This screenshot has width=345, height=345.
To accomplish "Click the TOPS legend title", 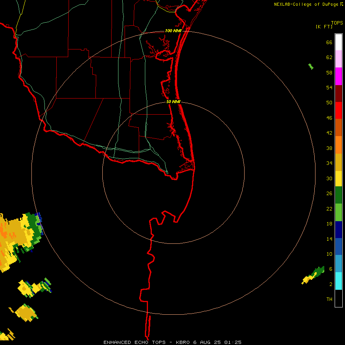I will point(337,23).
